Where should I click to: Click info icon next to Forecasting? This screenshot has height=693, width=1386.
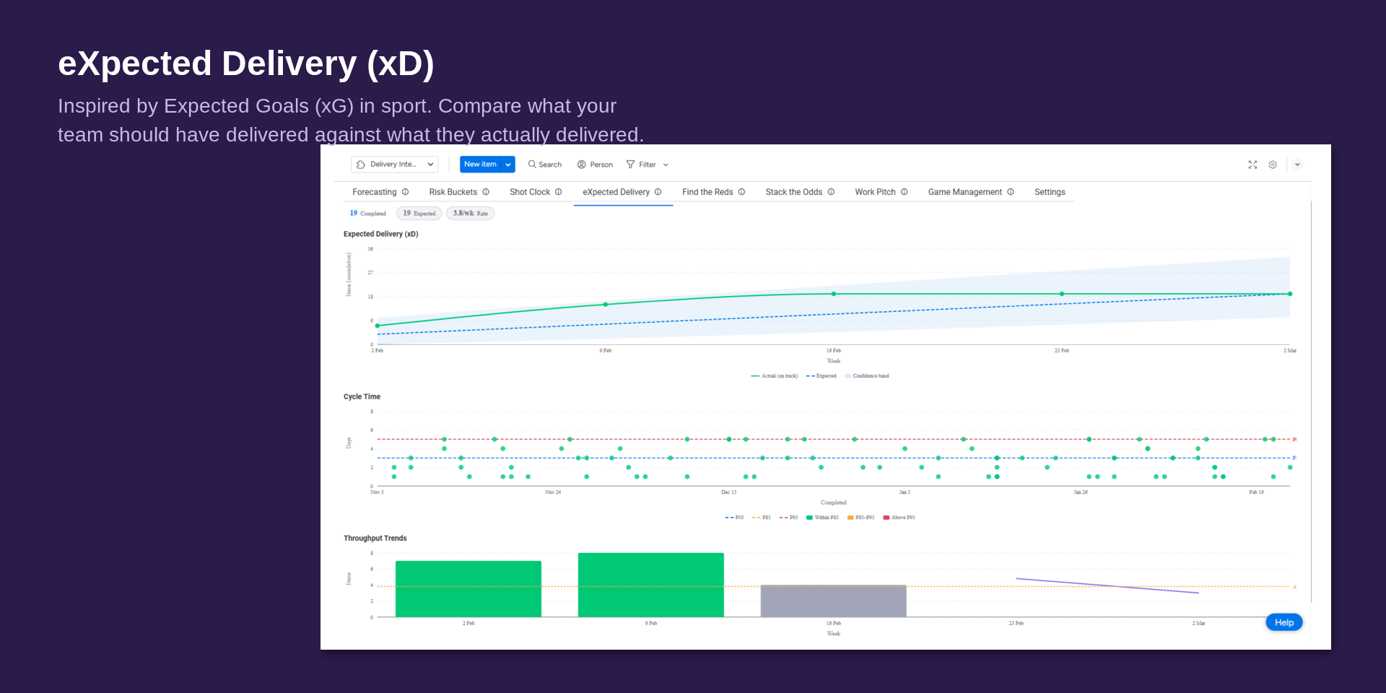[x=406, y=192]
